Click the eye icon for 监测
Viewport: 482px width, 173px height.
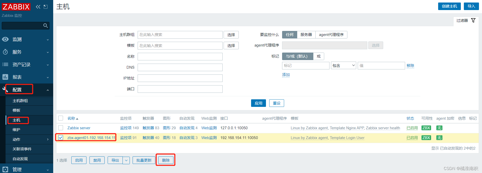[x=5, y=39]
